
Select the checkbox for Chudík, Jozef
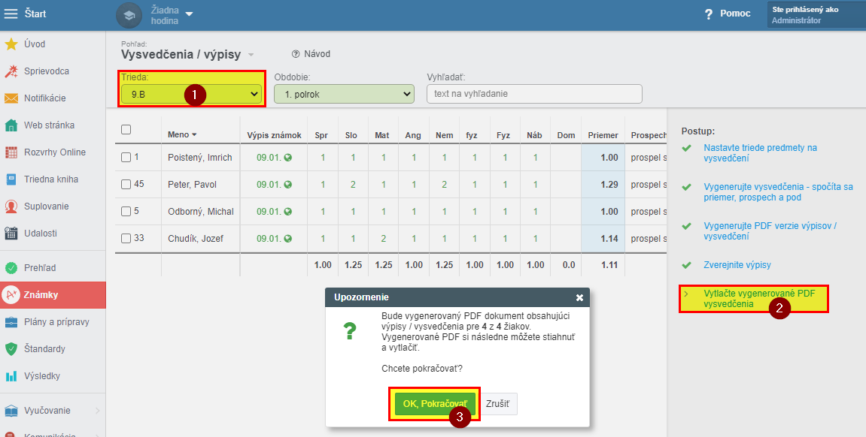coord(126,240)
